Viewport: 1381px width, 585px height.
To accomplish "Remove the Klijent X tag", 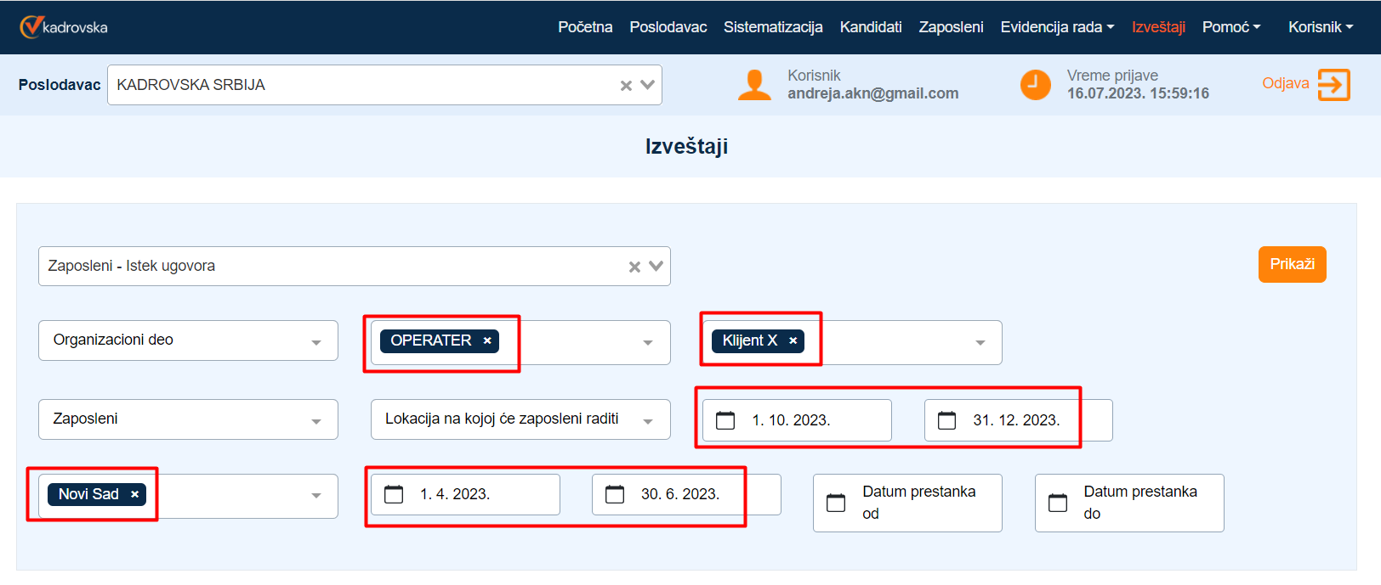I will (793, 340).
